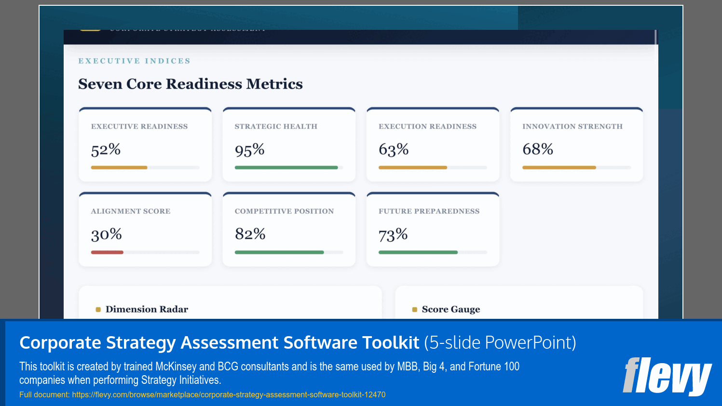The height and width of the screenshot is (406, 722).
Task: Click the Competitive Position 82% value
Action: click(250, 234)
